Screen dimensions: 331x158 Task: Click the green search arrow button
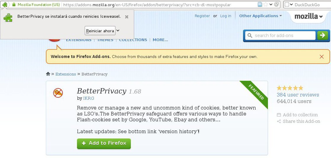(322, 36)
